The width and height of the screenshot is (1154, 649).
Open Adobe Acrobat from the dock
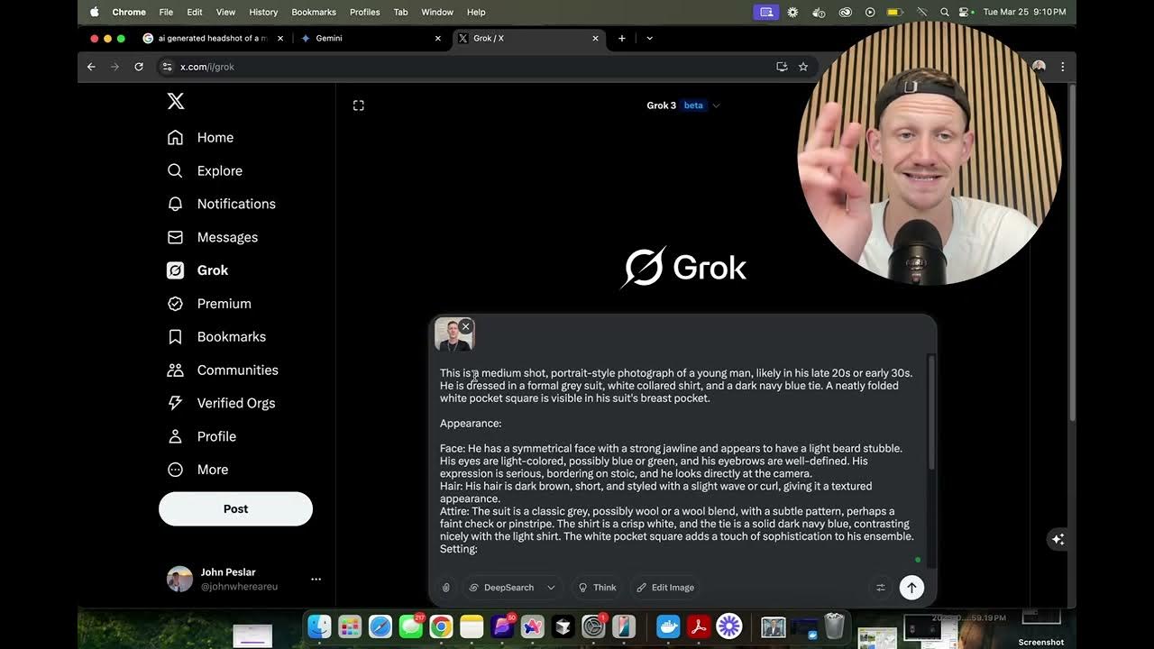[699, 626]
